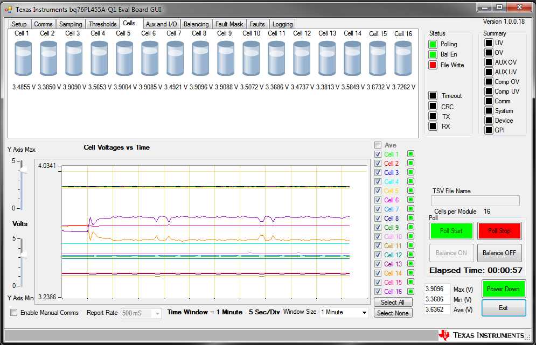This screenshot has height=345, width=536.
Task: Click the application icon in the title bar
Action: (x=9, y=10)
